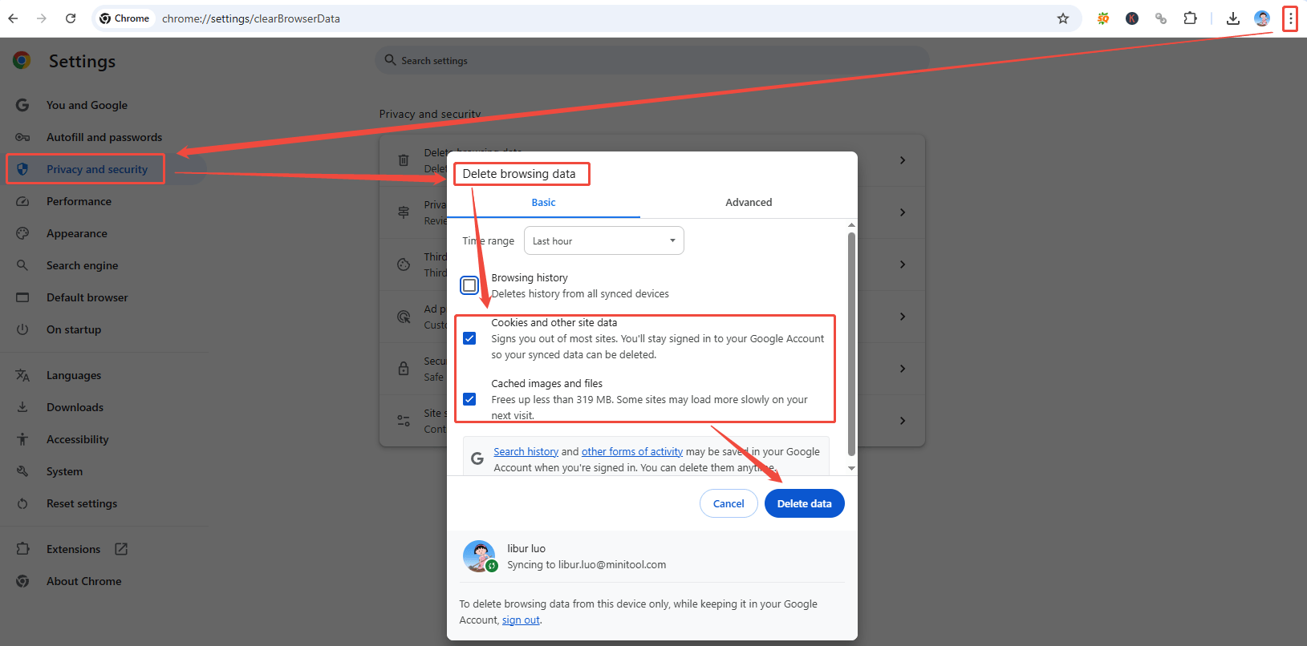Click the power icon for On startup
1307x646 pixels.
22,329
